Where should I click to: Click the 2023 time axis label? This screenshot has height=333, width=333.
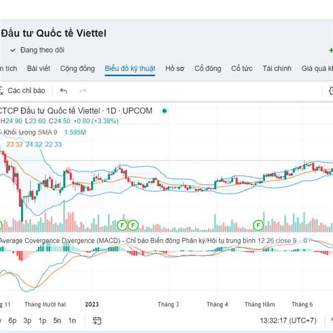point(92,305)
